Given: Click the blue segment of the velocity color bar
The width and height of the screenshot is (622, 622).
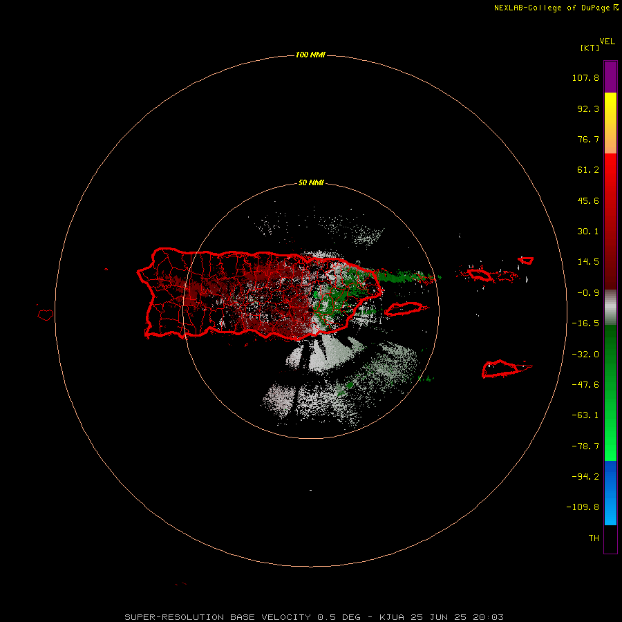Looking at the screenshot, I should [610, 493].
